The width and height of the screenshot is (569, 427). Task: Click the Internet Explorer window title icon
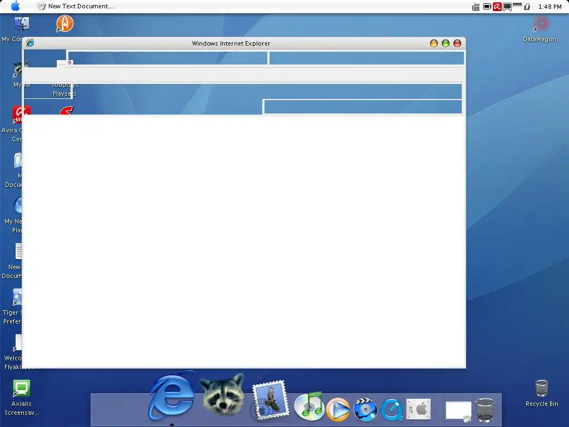[x=30, y=43]
